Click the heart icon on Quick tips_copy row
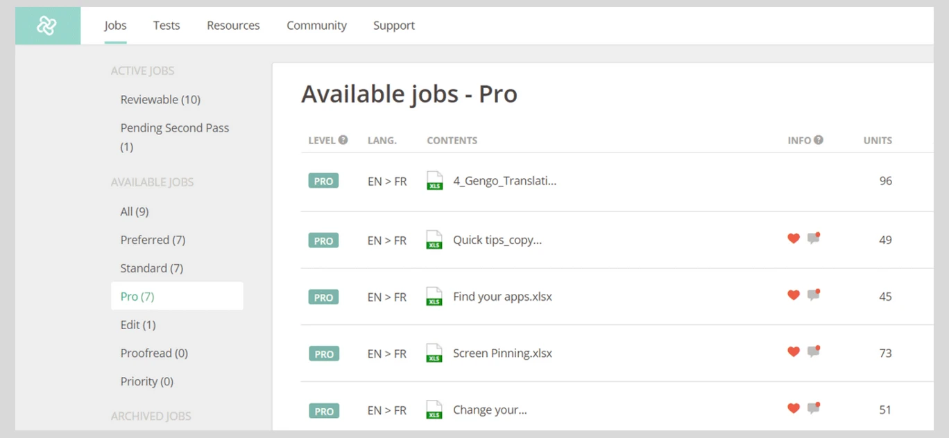 tap(794, 238)
